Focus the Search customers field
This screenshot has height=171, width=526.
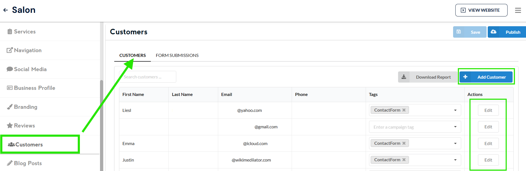click(x=147, y=77)
